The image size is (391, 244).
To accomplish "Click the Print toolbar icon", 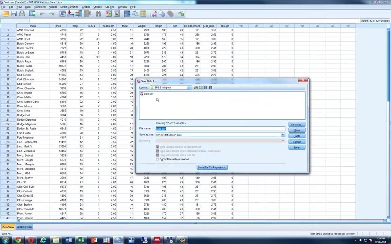I will tap(22, 14).
